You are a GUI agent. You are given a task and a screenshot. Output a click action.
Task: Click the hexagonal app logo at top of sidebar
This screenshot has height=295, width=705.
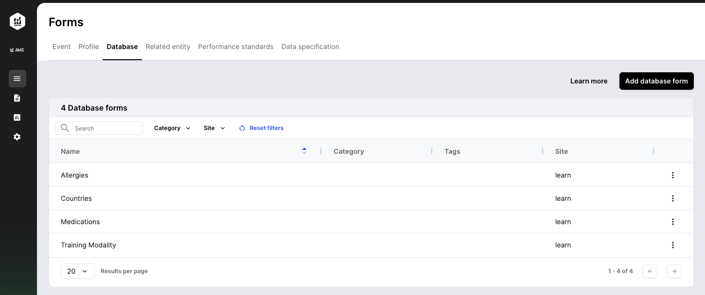point(17,21)
